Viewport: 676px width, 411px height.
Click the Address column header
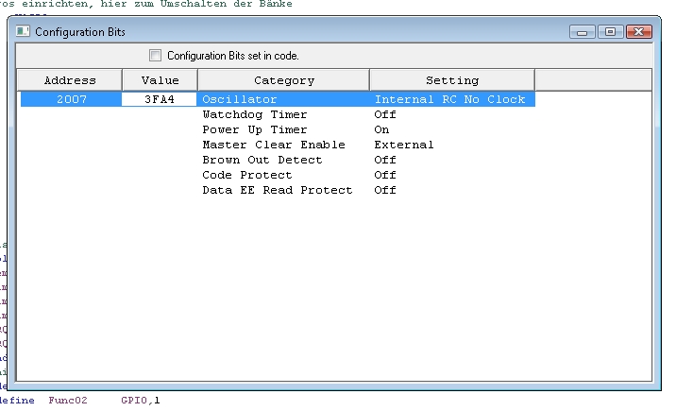pyautogui.click(x=70, y=80)
